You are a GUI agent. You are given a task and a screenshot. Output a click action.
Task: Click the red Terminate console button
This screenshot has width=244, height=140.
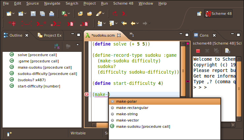tap(198, 51)
